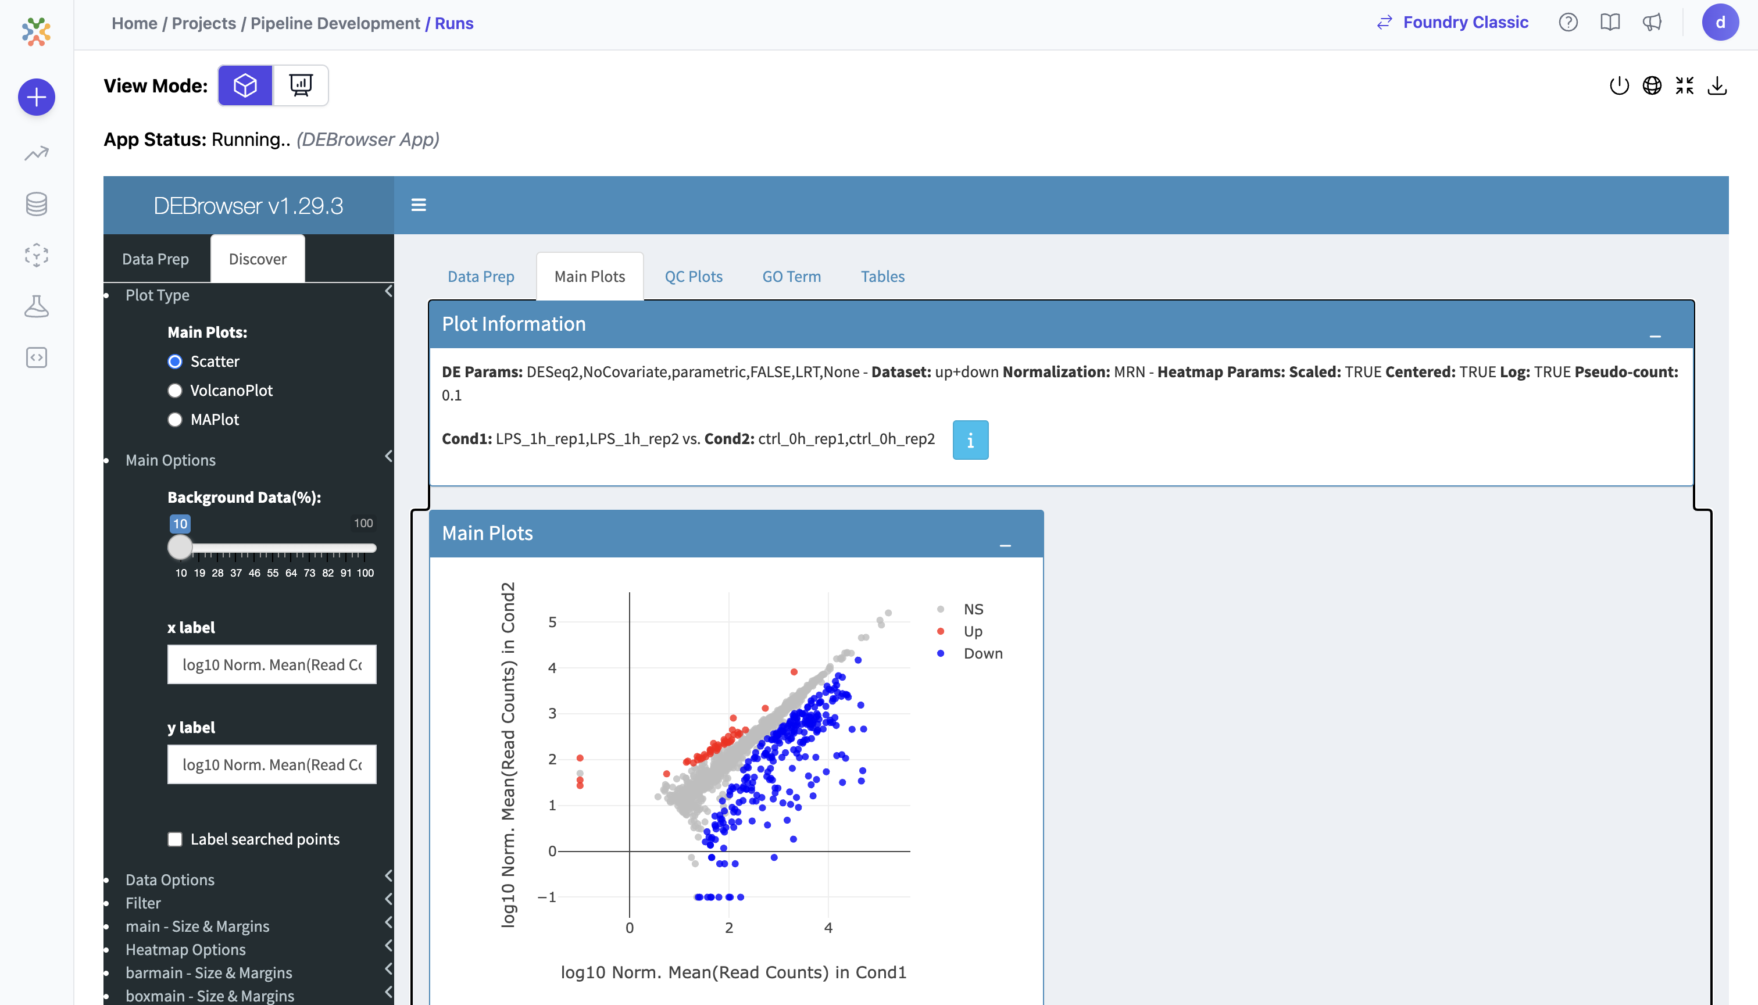Open the help question mark icon
The height and width of the screenshot is (1005, 1758).
tap(1568, 23)
